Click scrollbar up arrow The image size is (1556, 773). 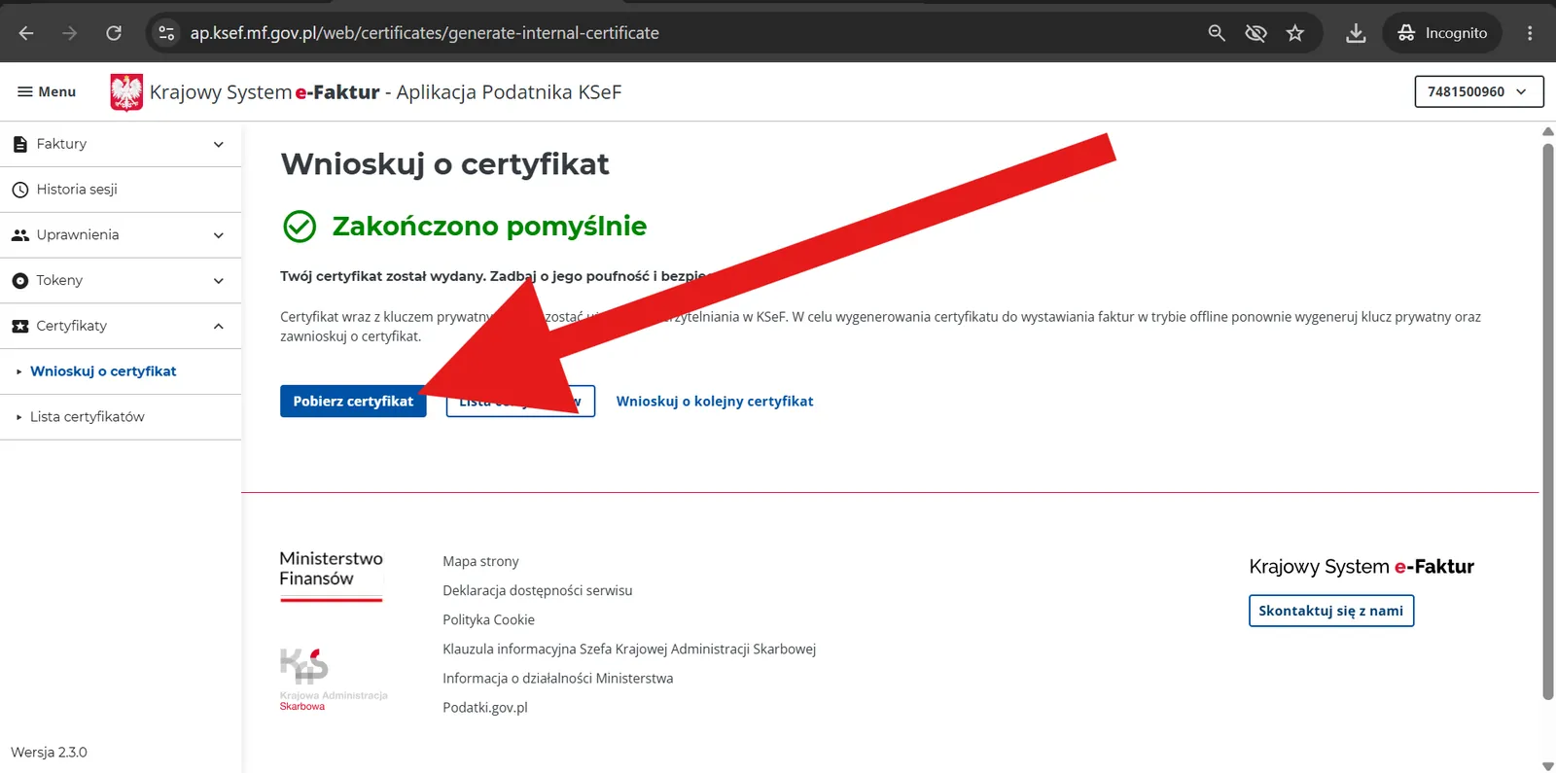[x=1547, y=131]
